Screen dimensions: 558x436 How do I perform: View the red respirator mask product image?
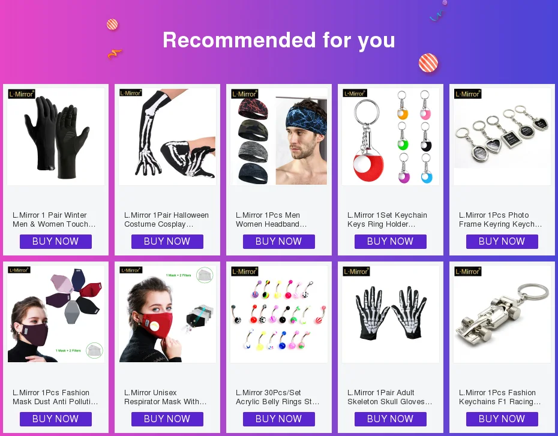pos(167,314)
